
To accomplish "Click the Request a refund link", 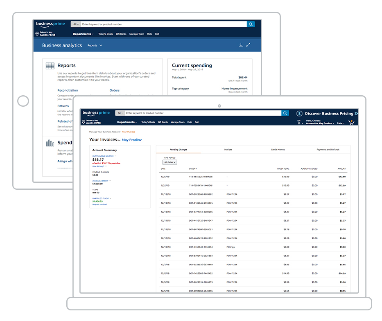I will point(99,204).
